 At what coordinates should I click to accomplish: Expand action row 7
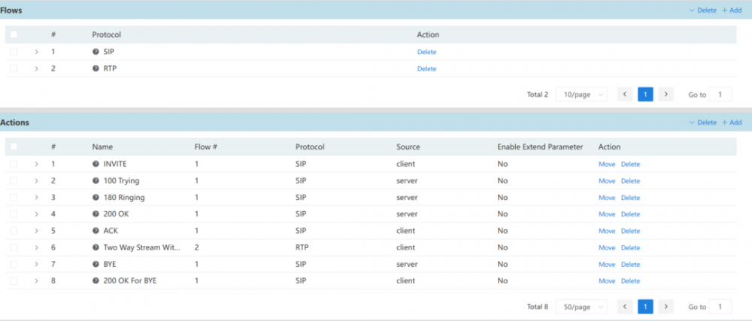(x=36, y=265)
